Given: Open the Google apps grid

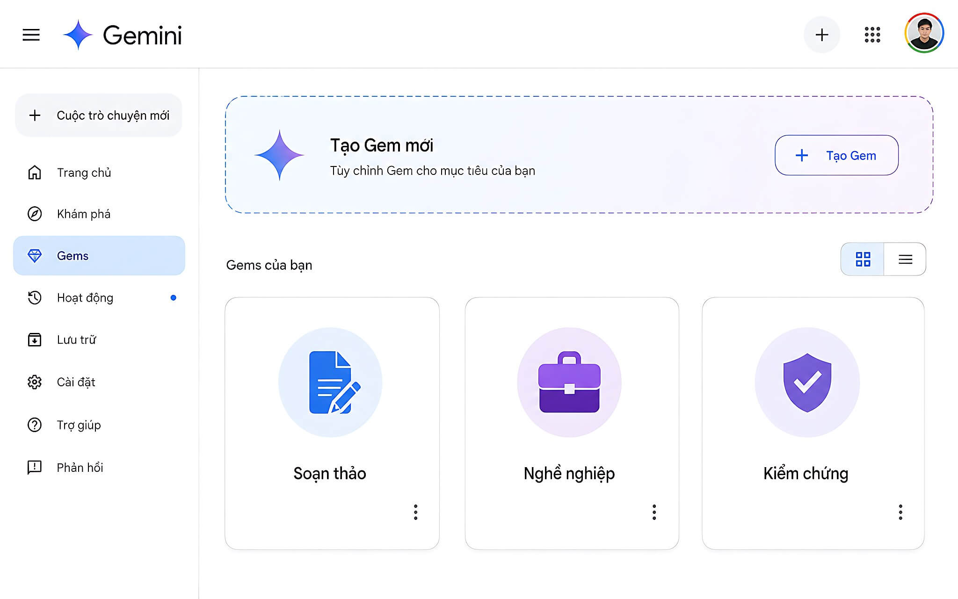Looking at the screenshot, I should 872,35.
